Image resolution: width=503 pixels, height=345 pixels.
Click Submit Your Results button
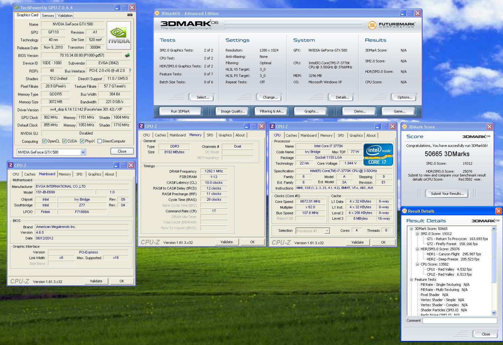click(x=447, y=194)
